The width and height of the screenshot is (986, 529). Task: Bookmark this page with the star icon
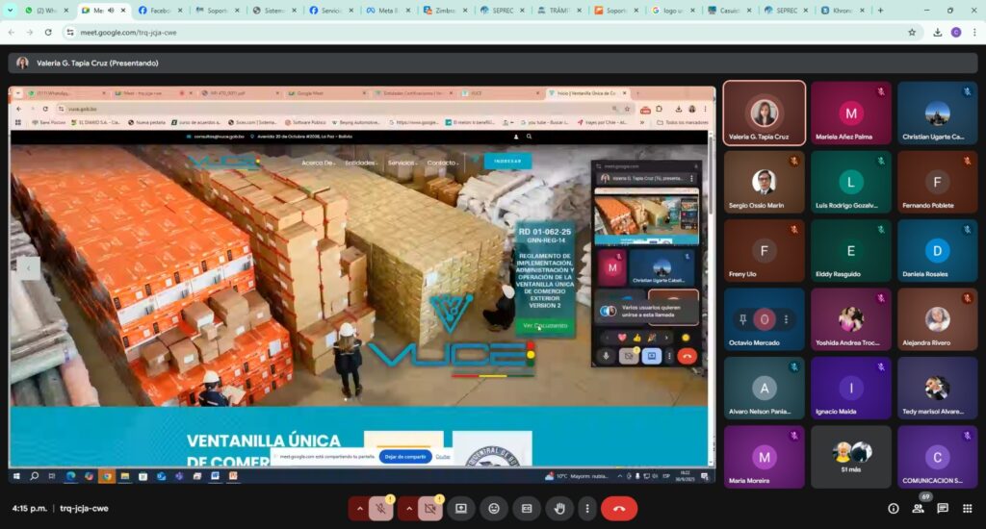912,32
